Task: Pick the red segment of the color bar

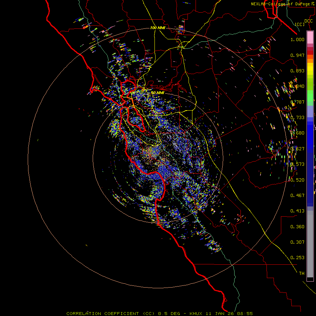Action: tap(310, 53)
